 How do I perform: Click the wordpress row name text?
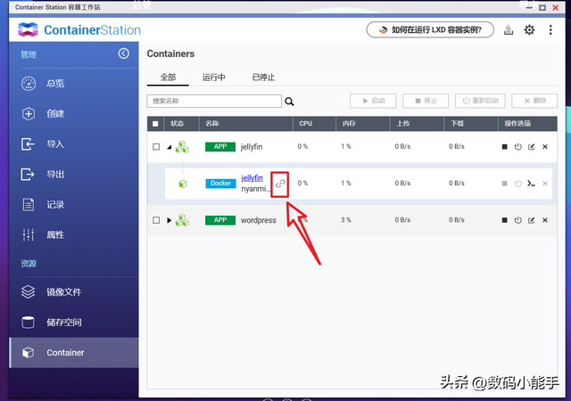(259, 220)
